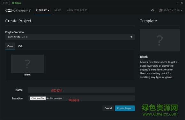Click the CRYENGINE logo

click(18, 11)
